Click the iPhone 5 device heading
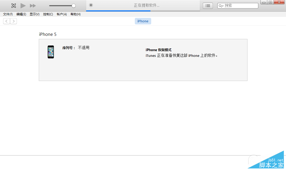The width and height of the screenshot is (286, 170). tap(48, 34)
